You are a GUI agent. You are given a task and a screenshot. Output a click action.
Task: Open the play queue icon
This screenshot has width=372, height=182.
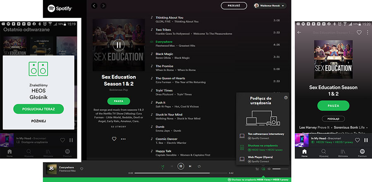(x=257, y=169)
